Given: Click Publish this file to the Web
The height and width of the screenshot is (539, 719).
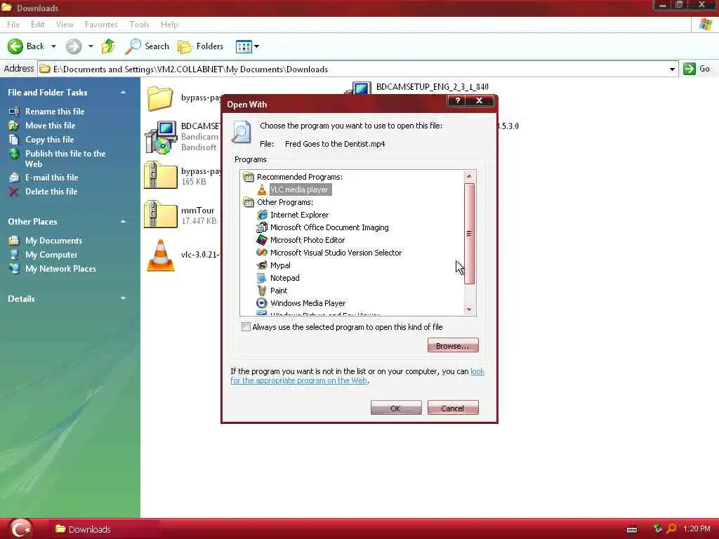Looking at the screenshot, I should (65, 159).
